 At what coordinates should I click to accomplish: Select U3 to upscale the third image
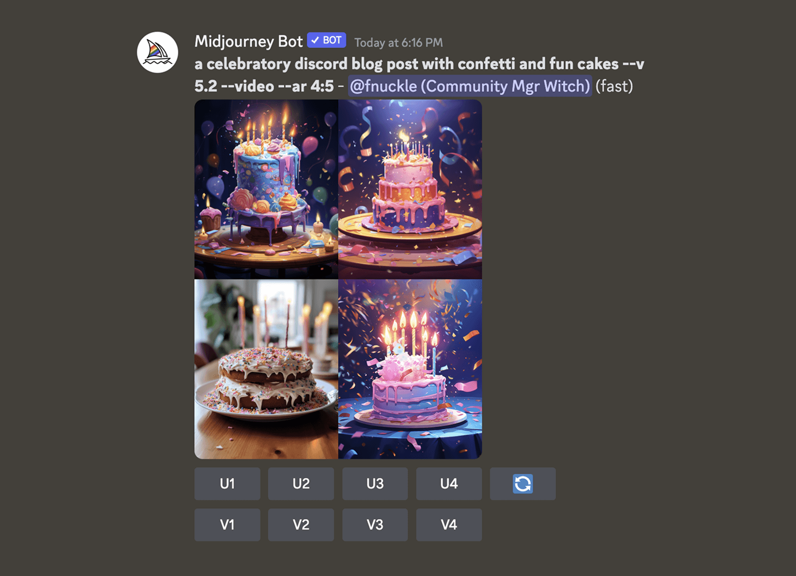375,484
